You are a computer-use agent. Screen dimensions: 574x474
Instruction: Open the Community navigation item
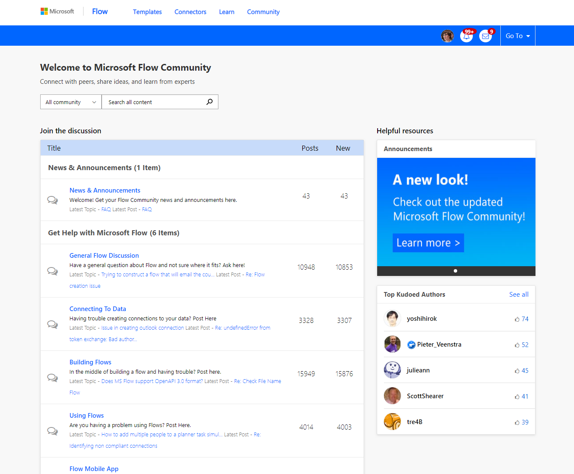coord(263,12)
